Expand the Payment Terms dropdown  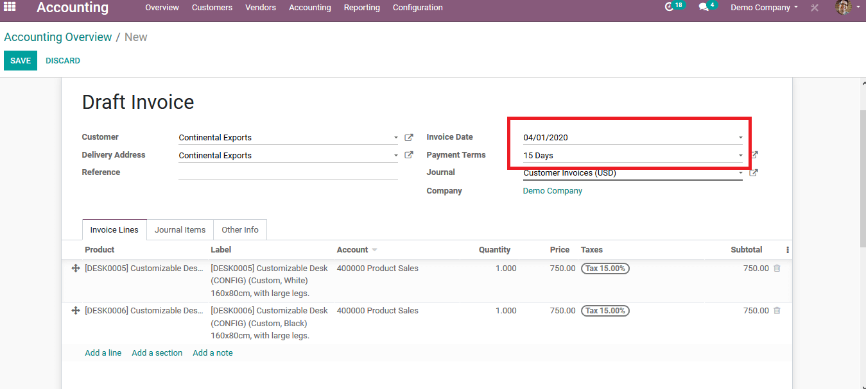click(x=740, y=156)
